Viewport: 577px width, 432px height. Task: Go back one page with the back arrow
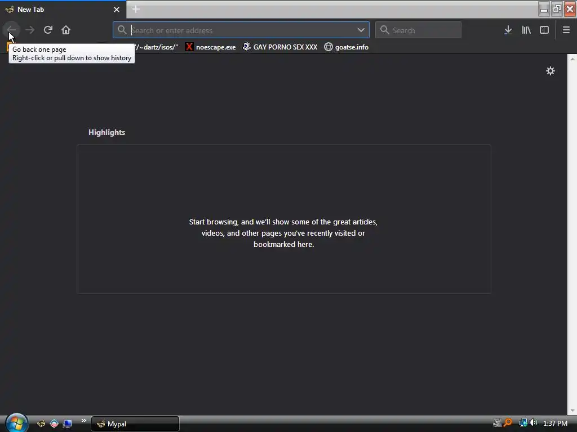(x=11, y=30)
